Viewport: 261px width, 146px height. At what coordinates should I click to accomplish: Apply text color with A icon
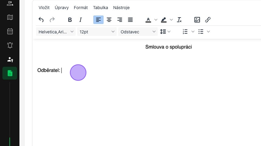point(148,20)
